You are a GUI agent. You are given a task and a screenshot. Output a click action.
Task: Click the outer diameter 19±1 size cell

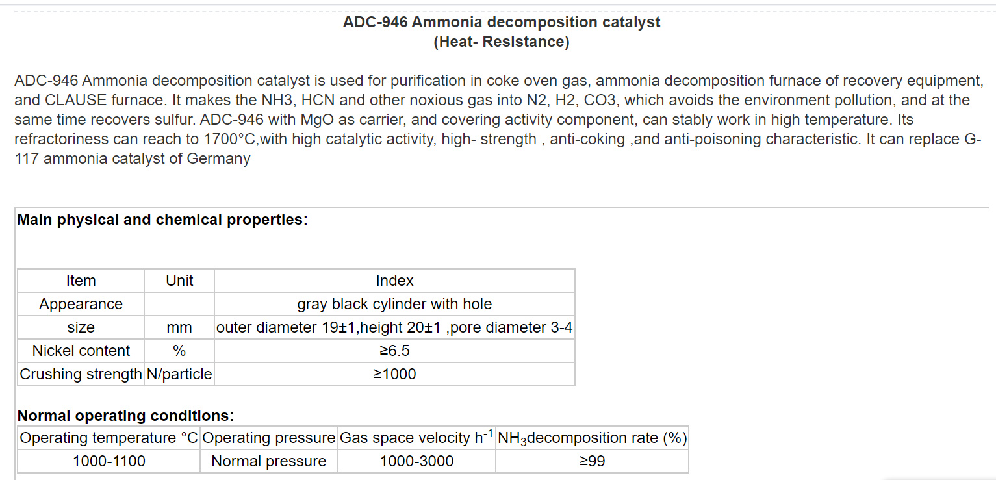click(394, 327)
